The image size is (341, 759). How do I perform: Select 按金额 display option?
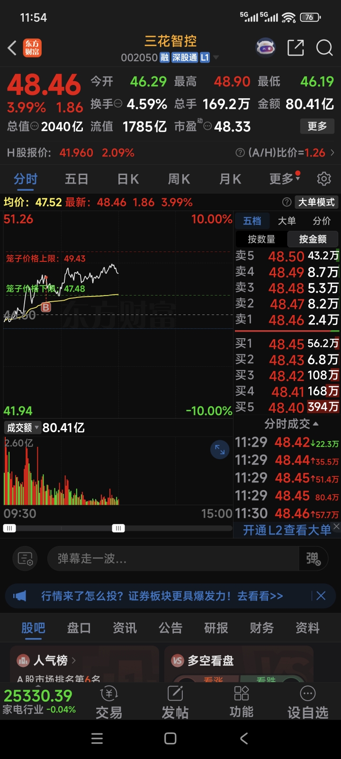pyautogui.click(x=313, y=239)
